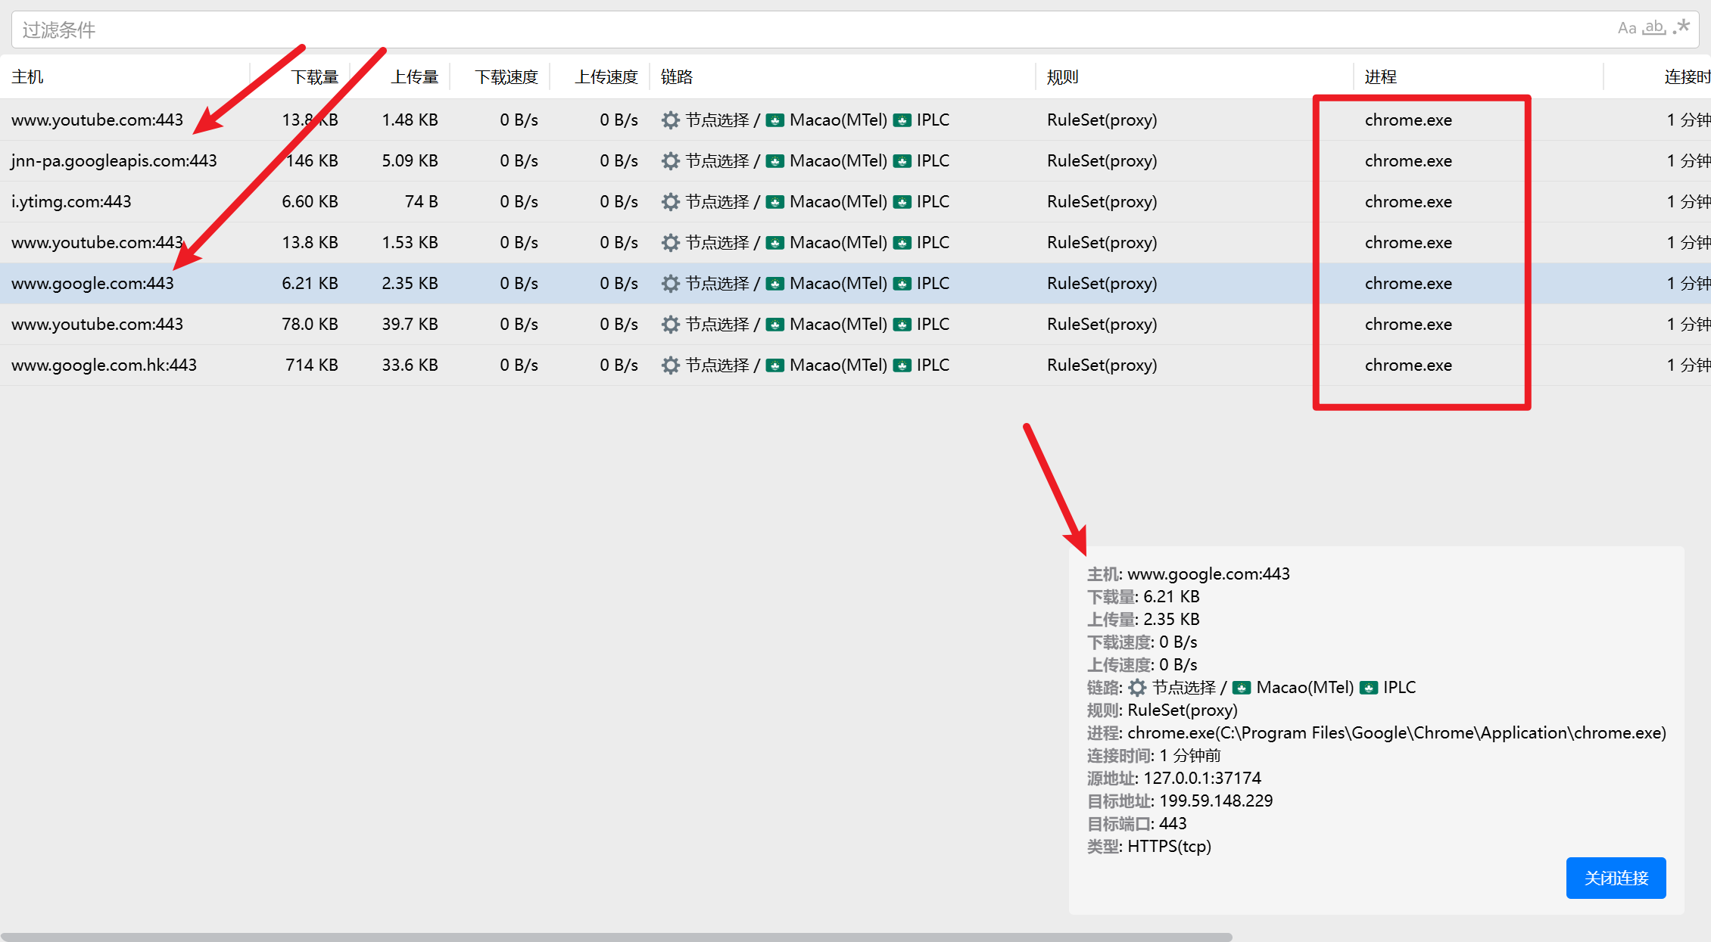The width and height of the screenshot is (1711, 942).
Task: Click the 关闭连接 button
Action: click(x=1616, y=878)
